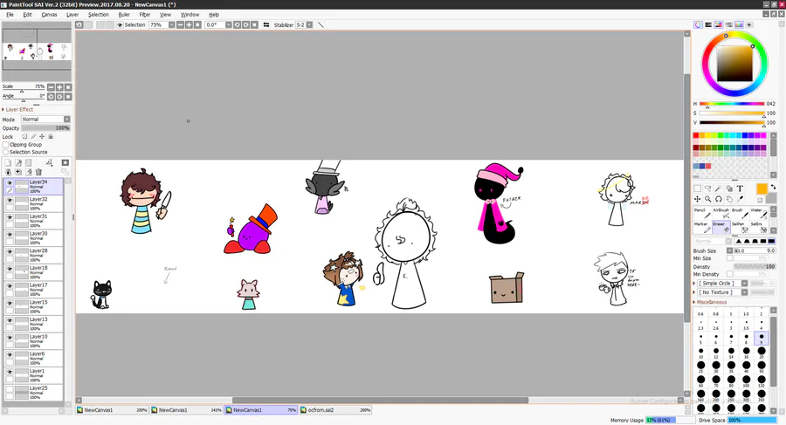Image resolution: width=786 pixels, height=425 pixels.
Task: Open the Filter menu
Action: [145, 15]
